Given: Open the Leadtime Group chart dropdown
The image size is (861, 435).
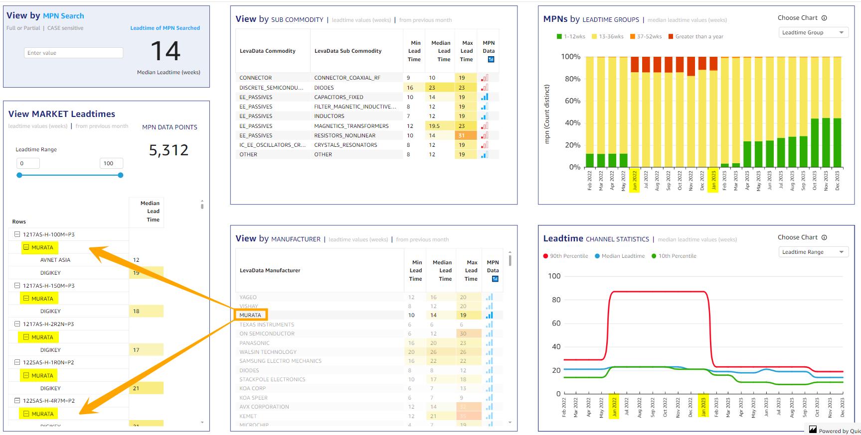Looking at the screenshot, I should point(813,33).
